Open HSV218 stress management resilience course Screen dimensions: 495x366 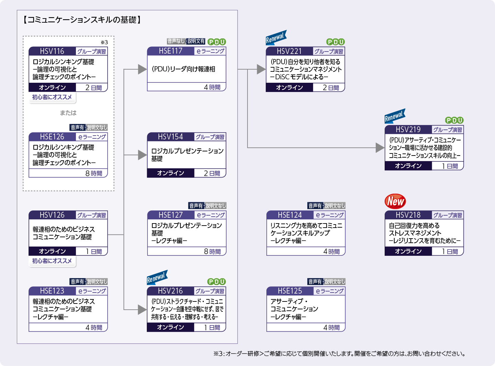424,233
